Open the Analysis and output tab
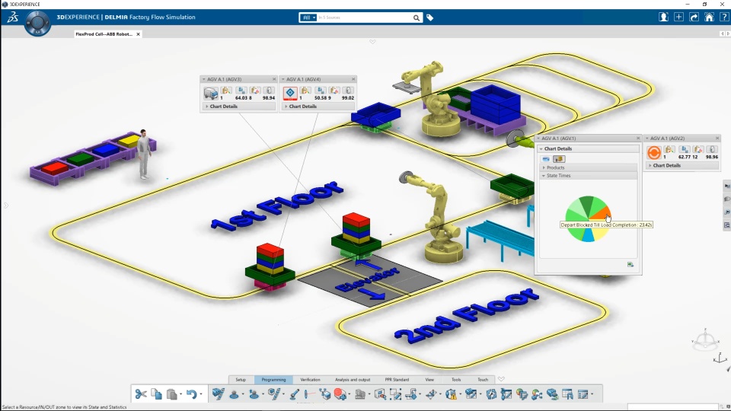 [x=353, y=380]
